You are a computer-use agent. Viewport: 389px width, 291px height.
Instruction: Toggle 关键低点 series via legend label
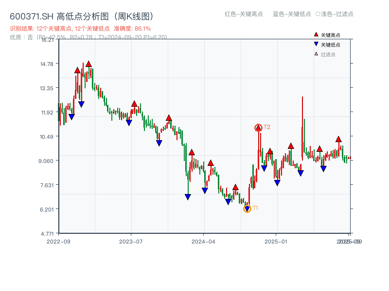click(x=331, y=45)
